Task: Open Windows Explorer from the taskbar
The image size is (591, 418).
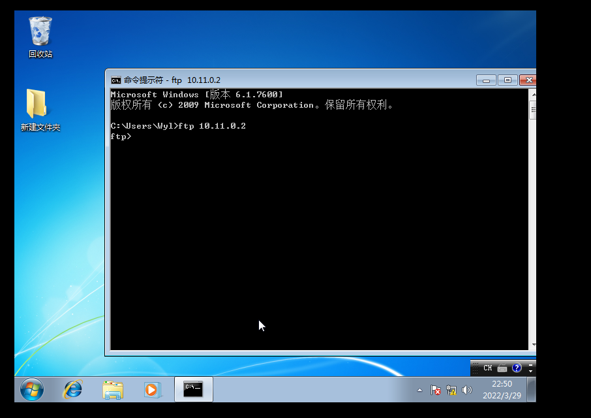Action: click(x=113, y=390)
